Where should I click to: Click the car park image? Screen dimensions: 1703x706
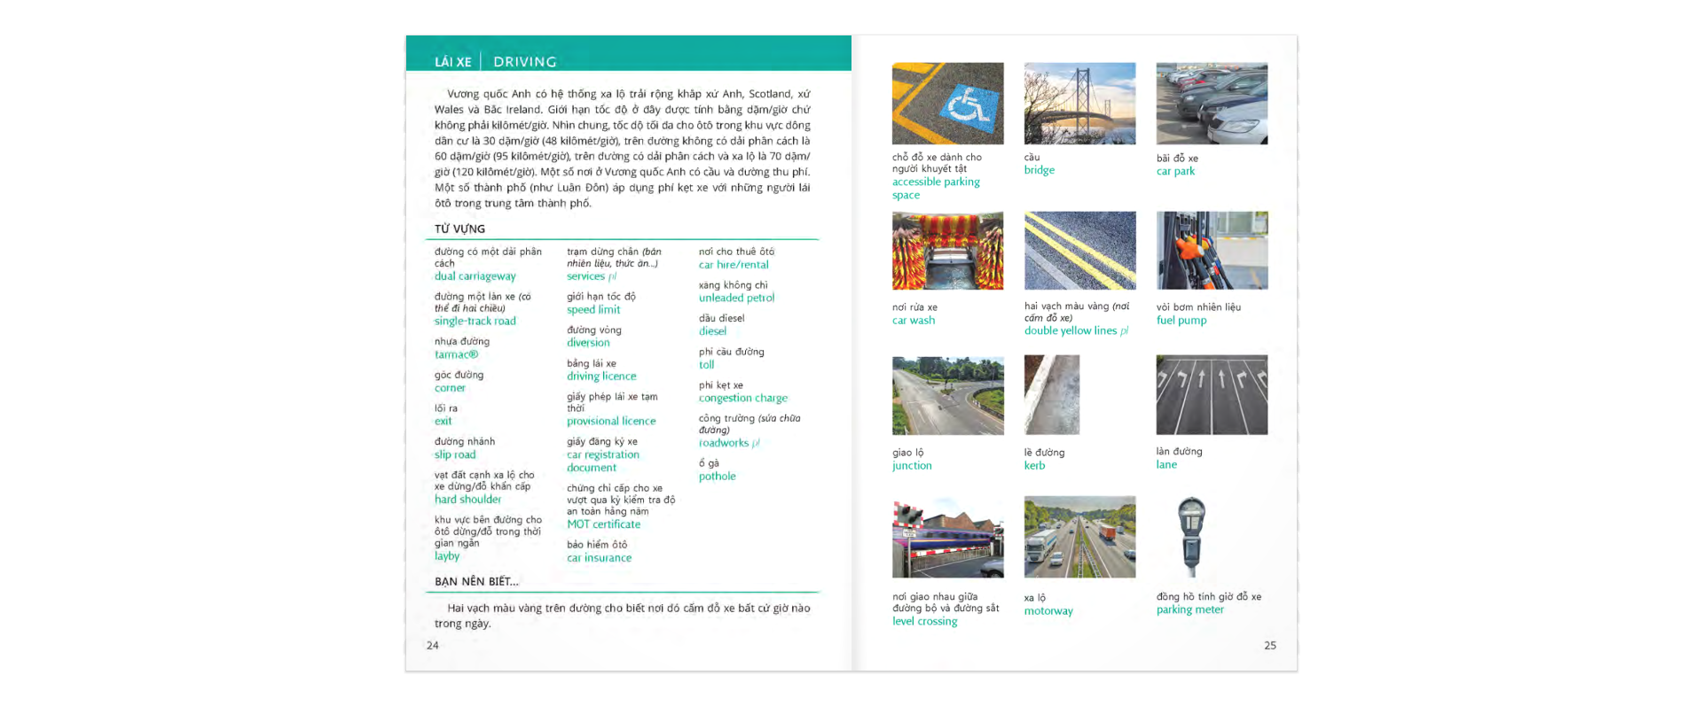point(1212,104)
